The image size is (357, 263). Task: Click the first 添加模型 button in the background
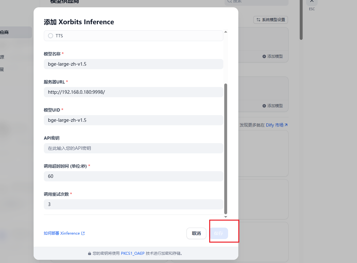(273, 56)
